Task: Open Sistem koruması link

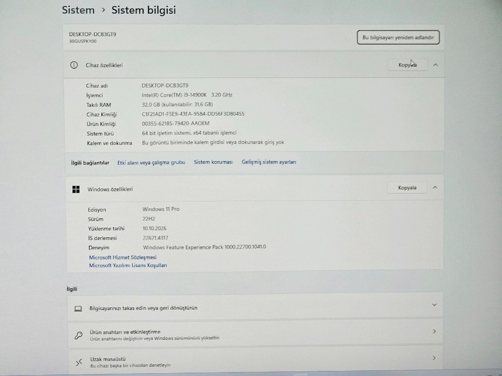Action: click(x=213, y=162)
